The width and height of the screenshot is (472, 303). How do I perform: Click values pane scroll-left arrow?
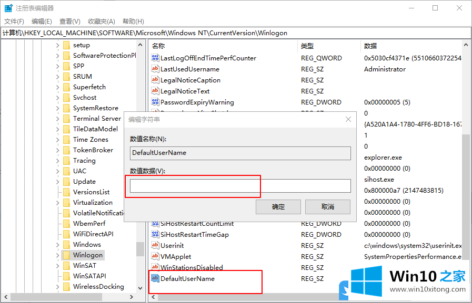[x=153, y=297]
